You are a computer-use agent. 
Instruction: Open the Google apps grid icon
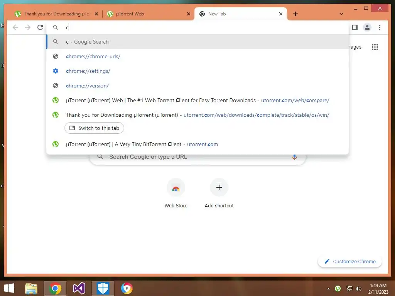pos(375,47)
